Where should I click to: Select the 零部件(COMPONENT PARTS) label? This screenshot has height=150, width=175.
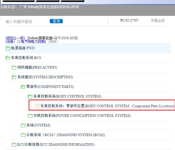click(x=50, y=87)
